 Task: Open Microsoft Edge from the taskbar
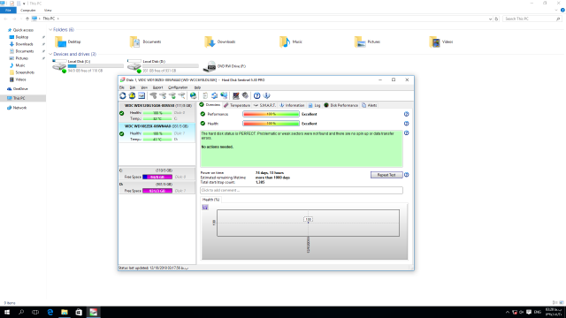point(50,312)
